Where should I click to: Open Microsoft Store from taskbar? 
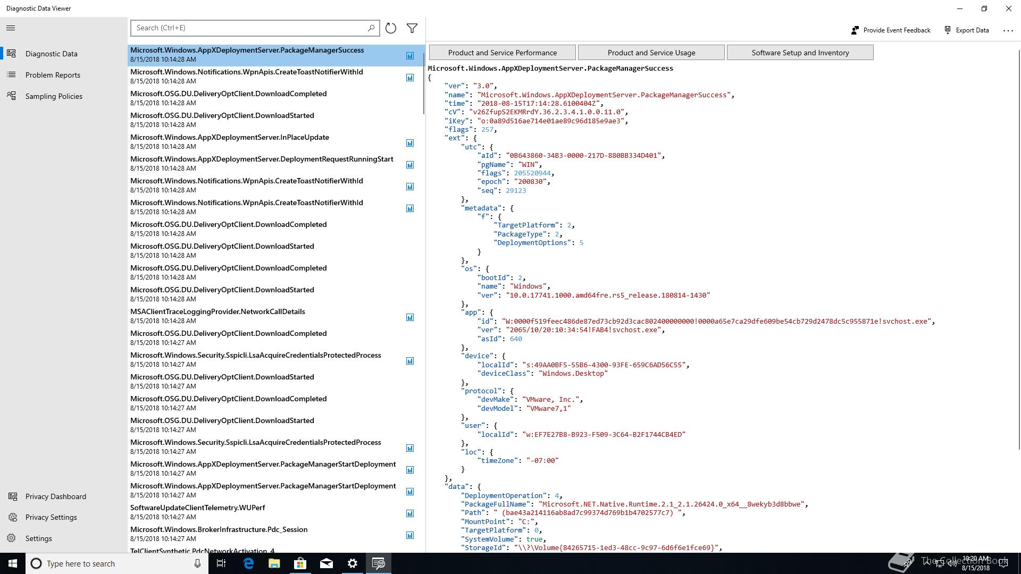300,563
